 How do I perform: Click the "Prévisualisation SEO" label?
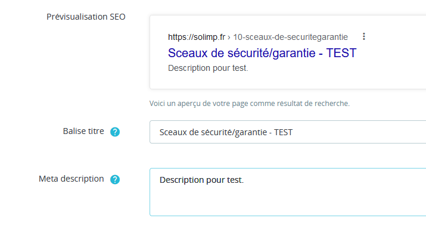pyautogui.click(x=86, y=17)
